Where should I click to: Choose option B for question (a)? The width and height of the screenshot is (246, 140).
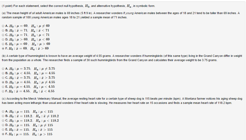point(3,30)
